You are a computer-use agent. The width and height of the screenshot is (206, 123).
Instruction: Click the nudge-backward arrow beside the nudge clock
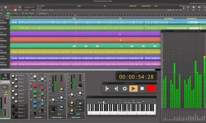38,13
